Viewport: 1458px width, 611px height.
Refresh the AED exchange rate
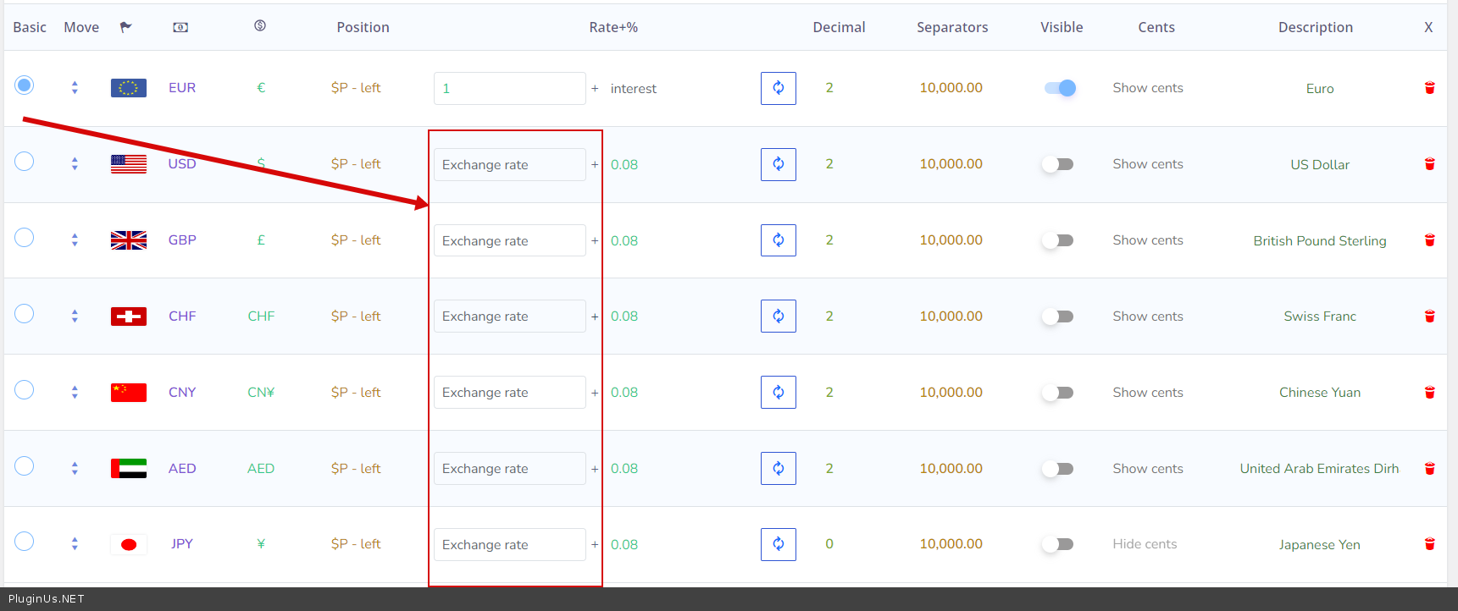click(x=778, y=468)
